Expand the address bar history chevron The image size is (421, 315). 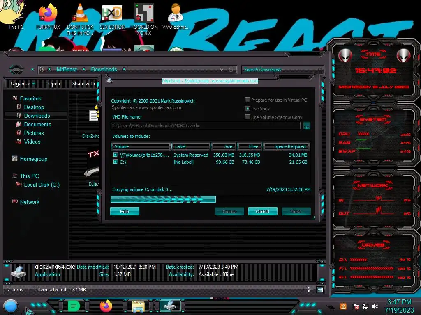coord(222,70)
